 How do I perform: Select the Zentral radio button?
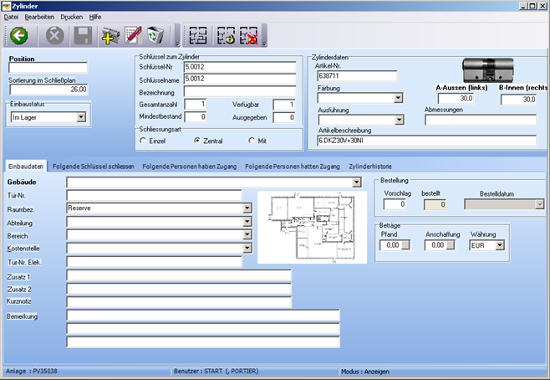pos(197,141)
